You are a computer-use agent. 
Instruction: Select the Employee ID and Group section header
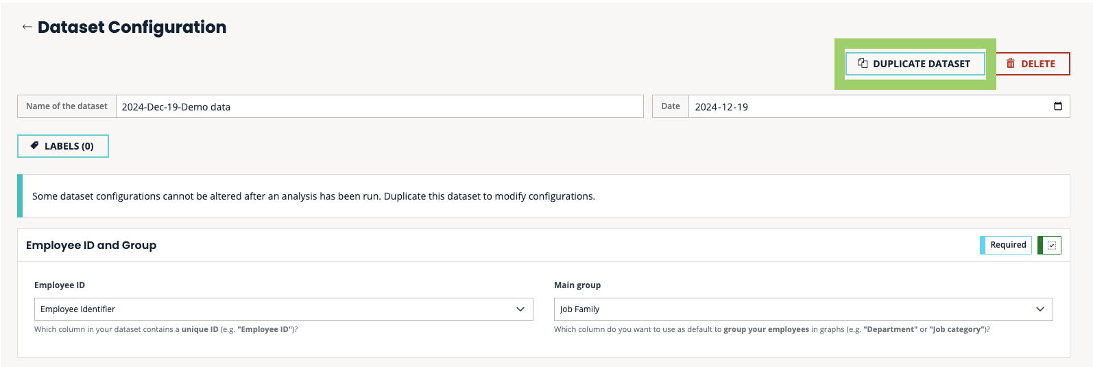(91, 246)
